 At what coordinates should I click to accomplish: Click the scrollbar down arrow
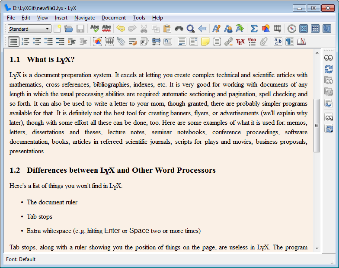point(317,249)
